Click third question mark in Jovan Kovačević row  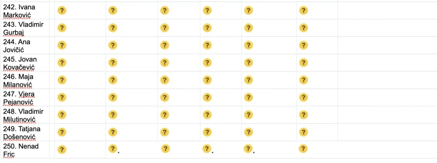click(164, 63)
